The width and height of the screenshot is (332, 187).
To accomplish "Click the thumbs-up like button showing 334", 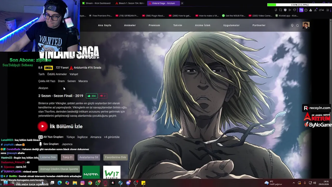I will 92,96.
